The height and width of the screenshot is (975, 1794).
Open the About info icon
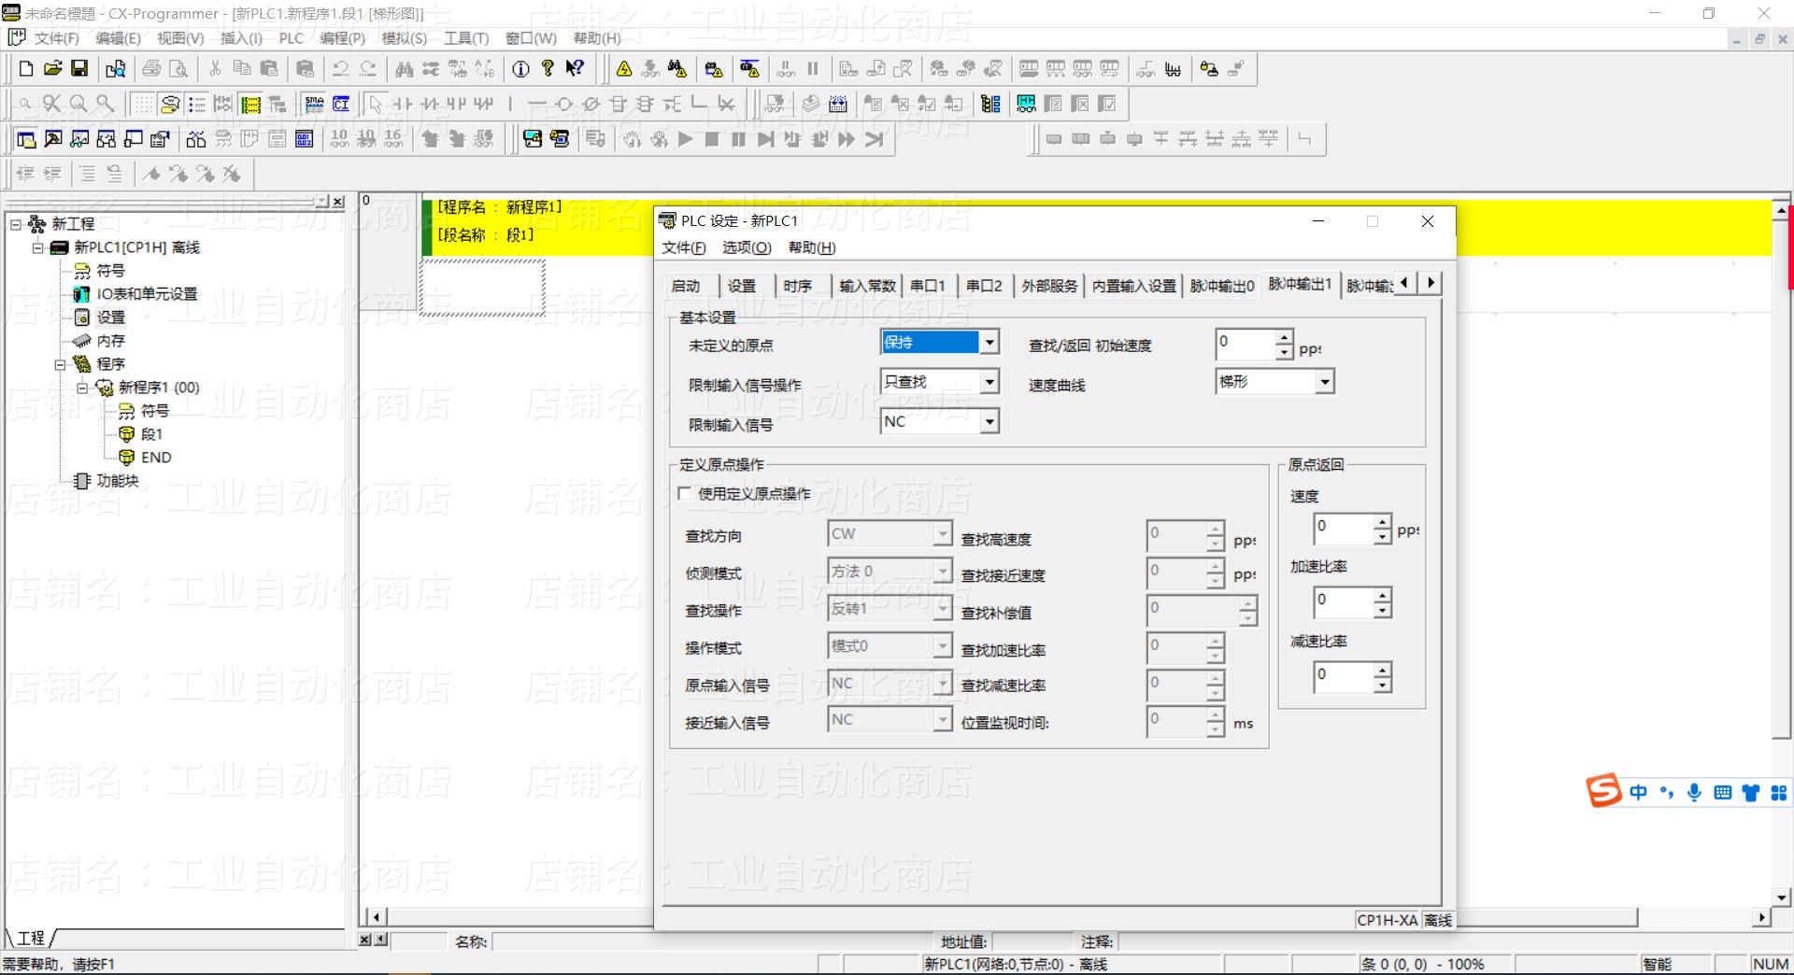pyautogui.click(x=520, y=69)
